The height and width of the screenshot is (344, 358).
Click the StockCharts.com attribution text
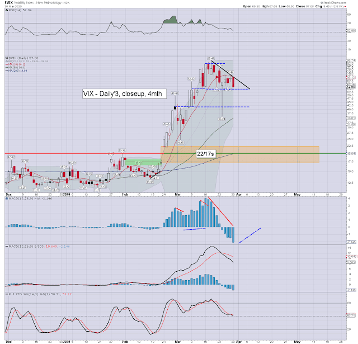point(333,2)
